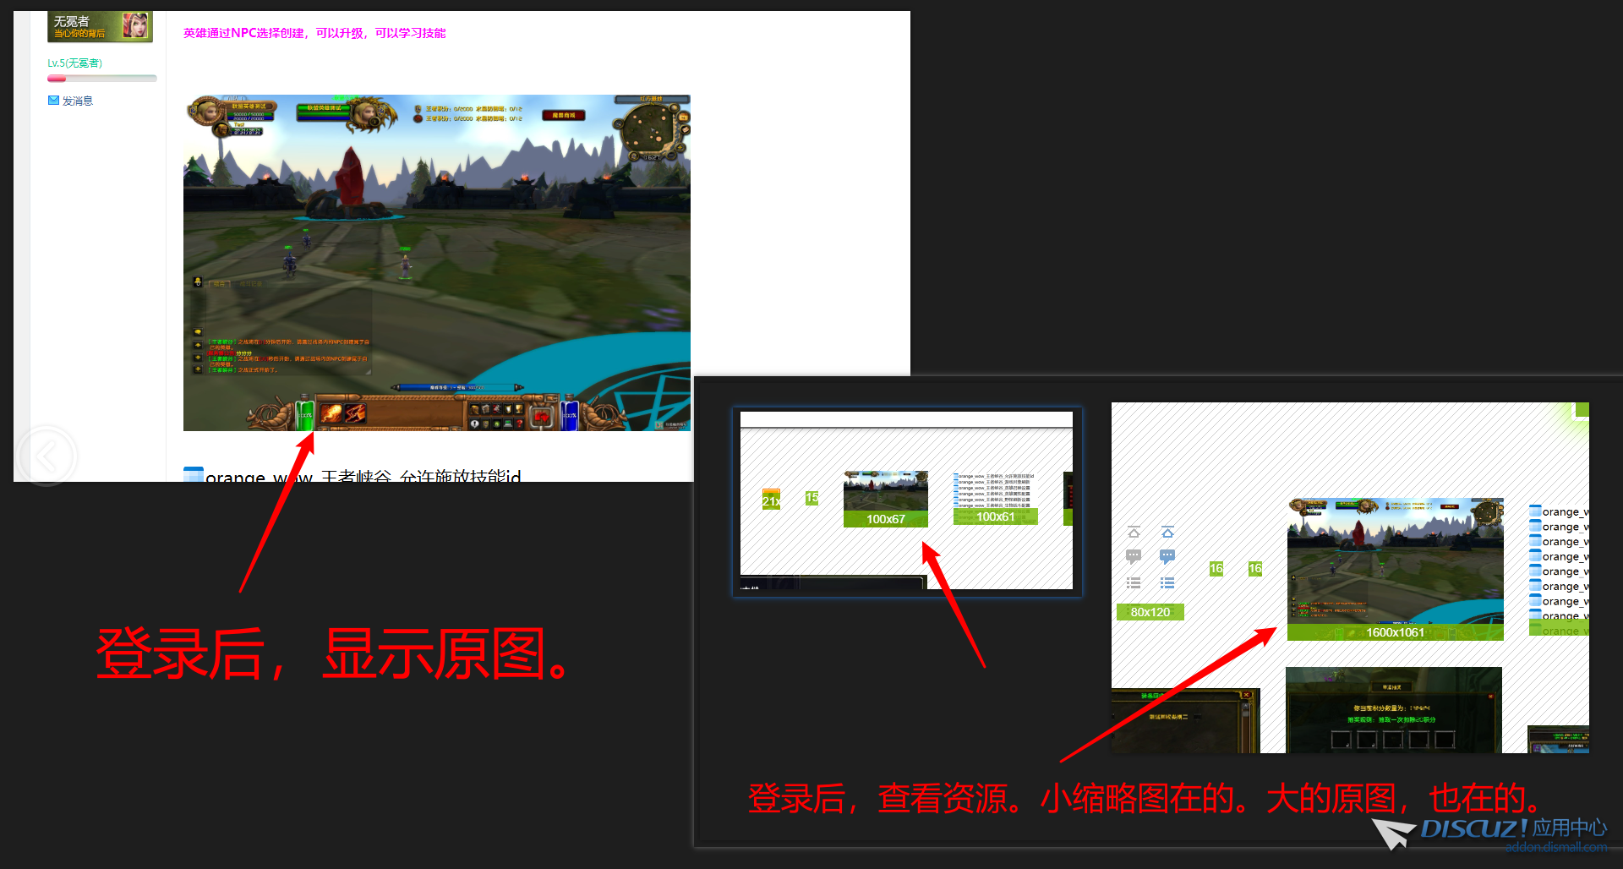Click the target portrait with golden wings

click(x=370, y=114)
